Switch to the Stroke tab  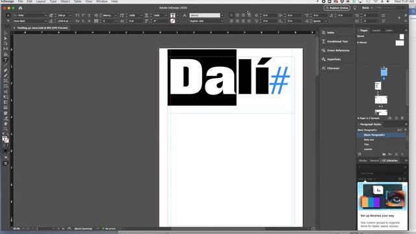click(363, 161)
